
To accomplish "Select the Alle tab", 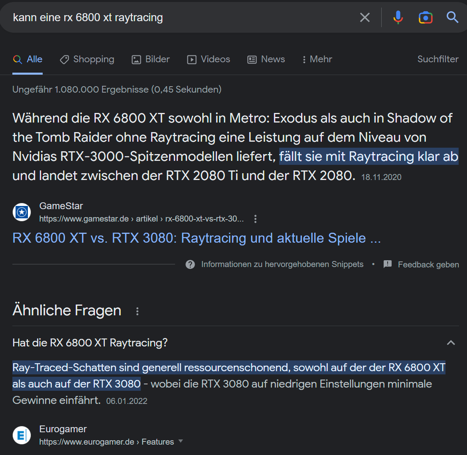I will (x=28, y=59).
